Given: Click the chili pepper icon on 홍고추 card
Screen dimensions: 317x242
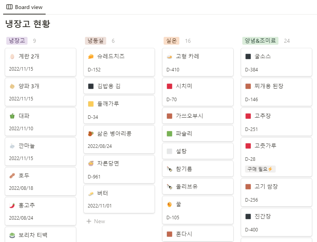Looking at the screenshot, I should (x=12, y=206).
